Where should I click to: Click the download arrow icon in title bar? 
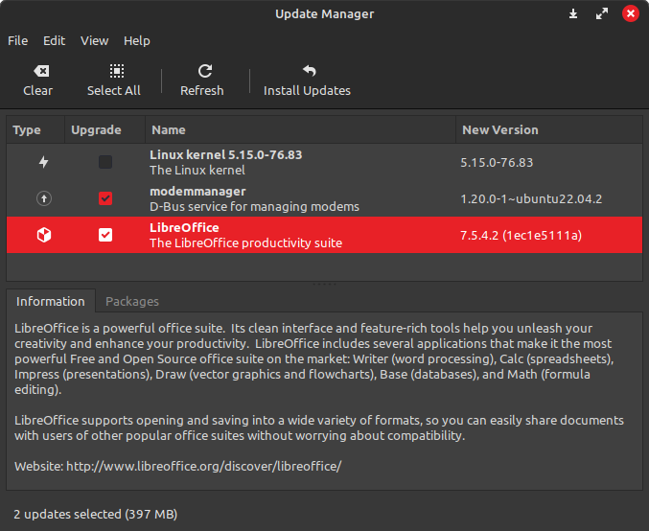coord(573,14)
